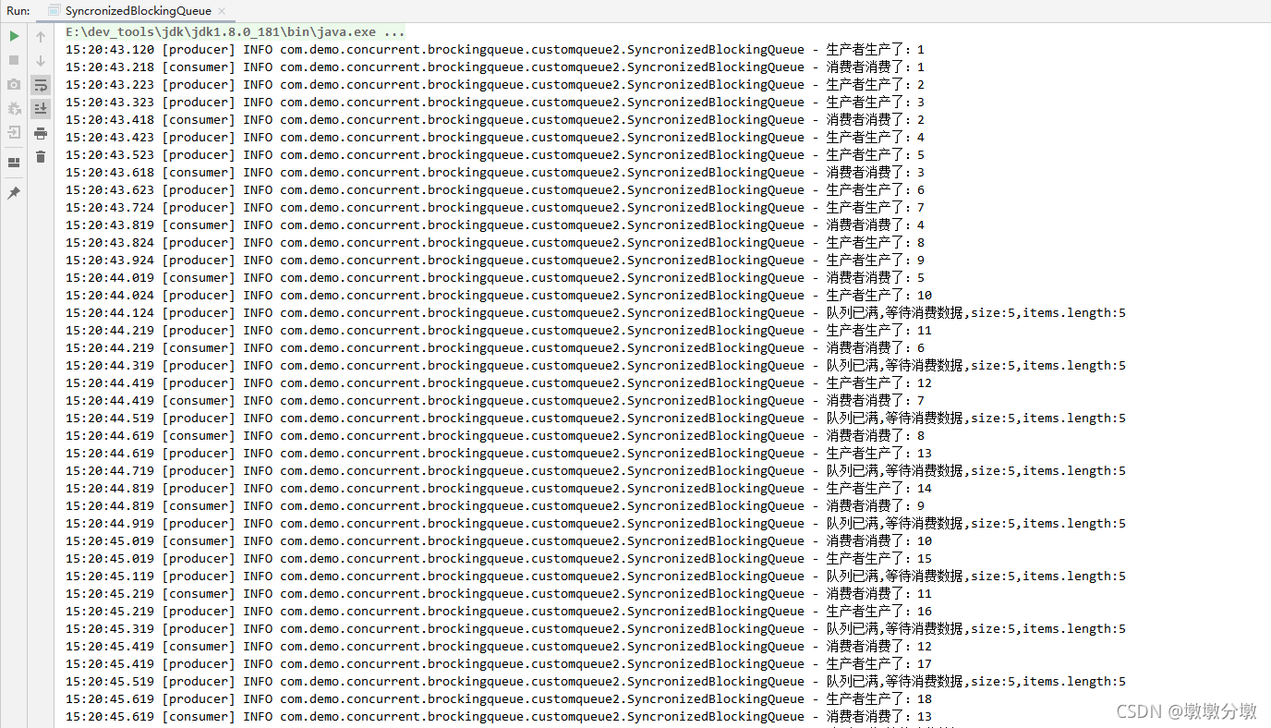Open the restore layout icon

(14, 163)
